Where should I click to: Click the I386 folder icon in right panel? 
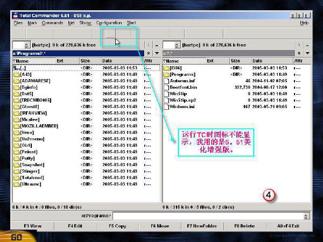point(166,68)
